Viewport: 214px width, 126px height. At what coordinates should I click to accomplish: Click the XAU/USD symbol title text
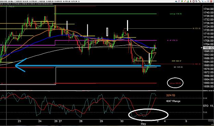[x=4, y=1]
